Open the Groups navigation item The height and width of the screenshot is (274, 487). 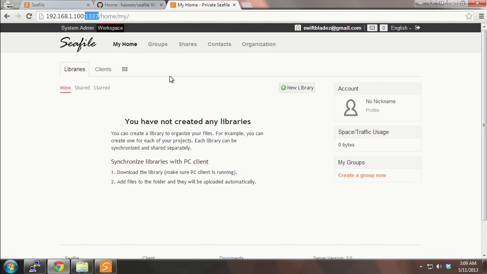[158, 44]
